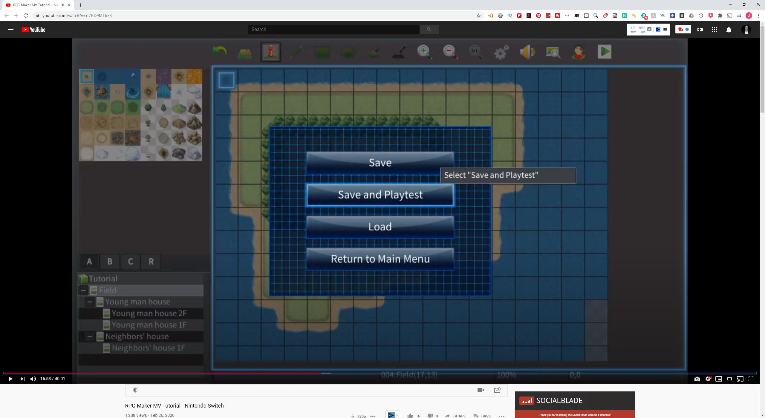Screen dimensions: 765x418
Task: Open a new browser tab
Action: 81,5
